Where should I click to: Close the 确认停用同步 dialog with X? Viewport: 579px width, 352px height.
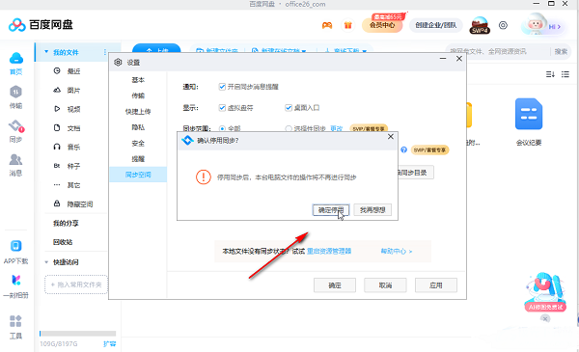tap(391, 137)
